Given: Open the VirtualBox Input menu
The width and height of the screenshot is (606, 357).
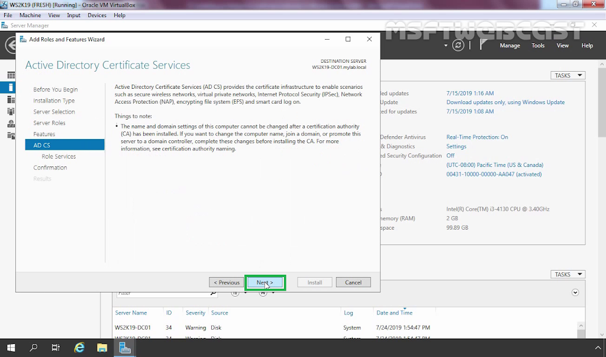Looking at the screenshot, I should click(73, 15).
